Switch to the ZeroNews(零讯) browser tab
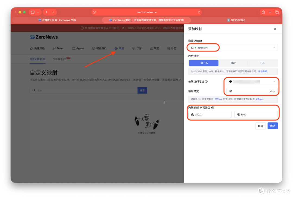293x197 pixels. pyautogui.click(x=146, y=20)
